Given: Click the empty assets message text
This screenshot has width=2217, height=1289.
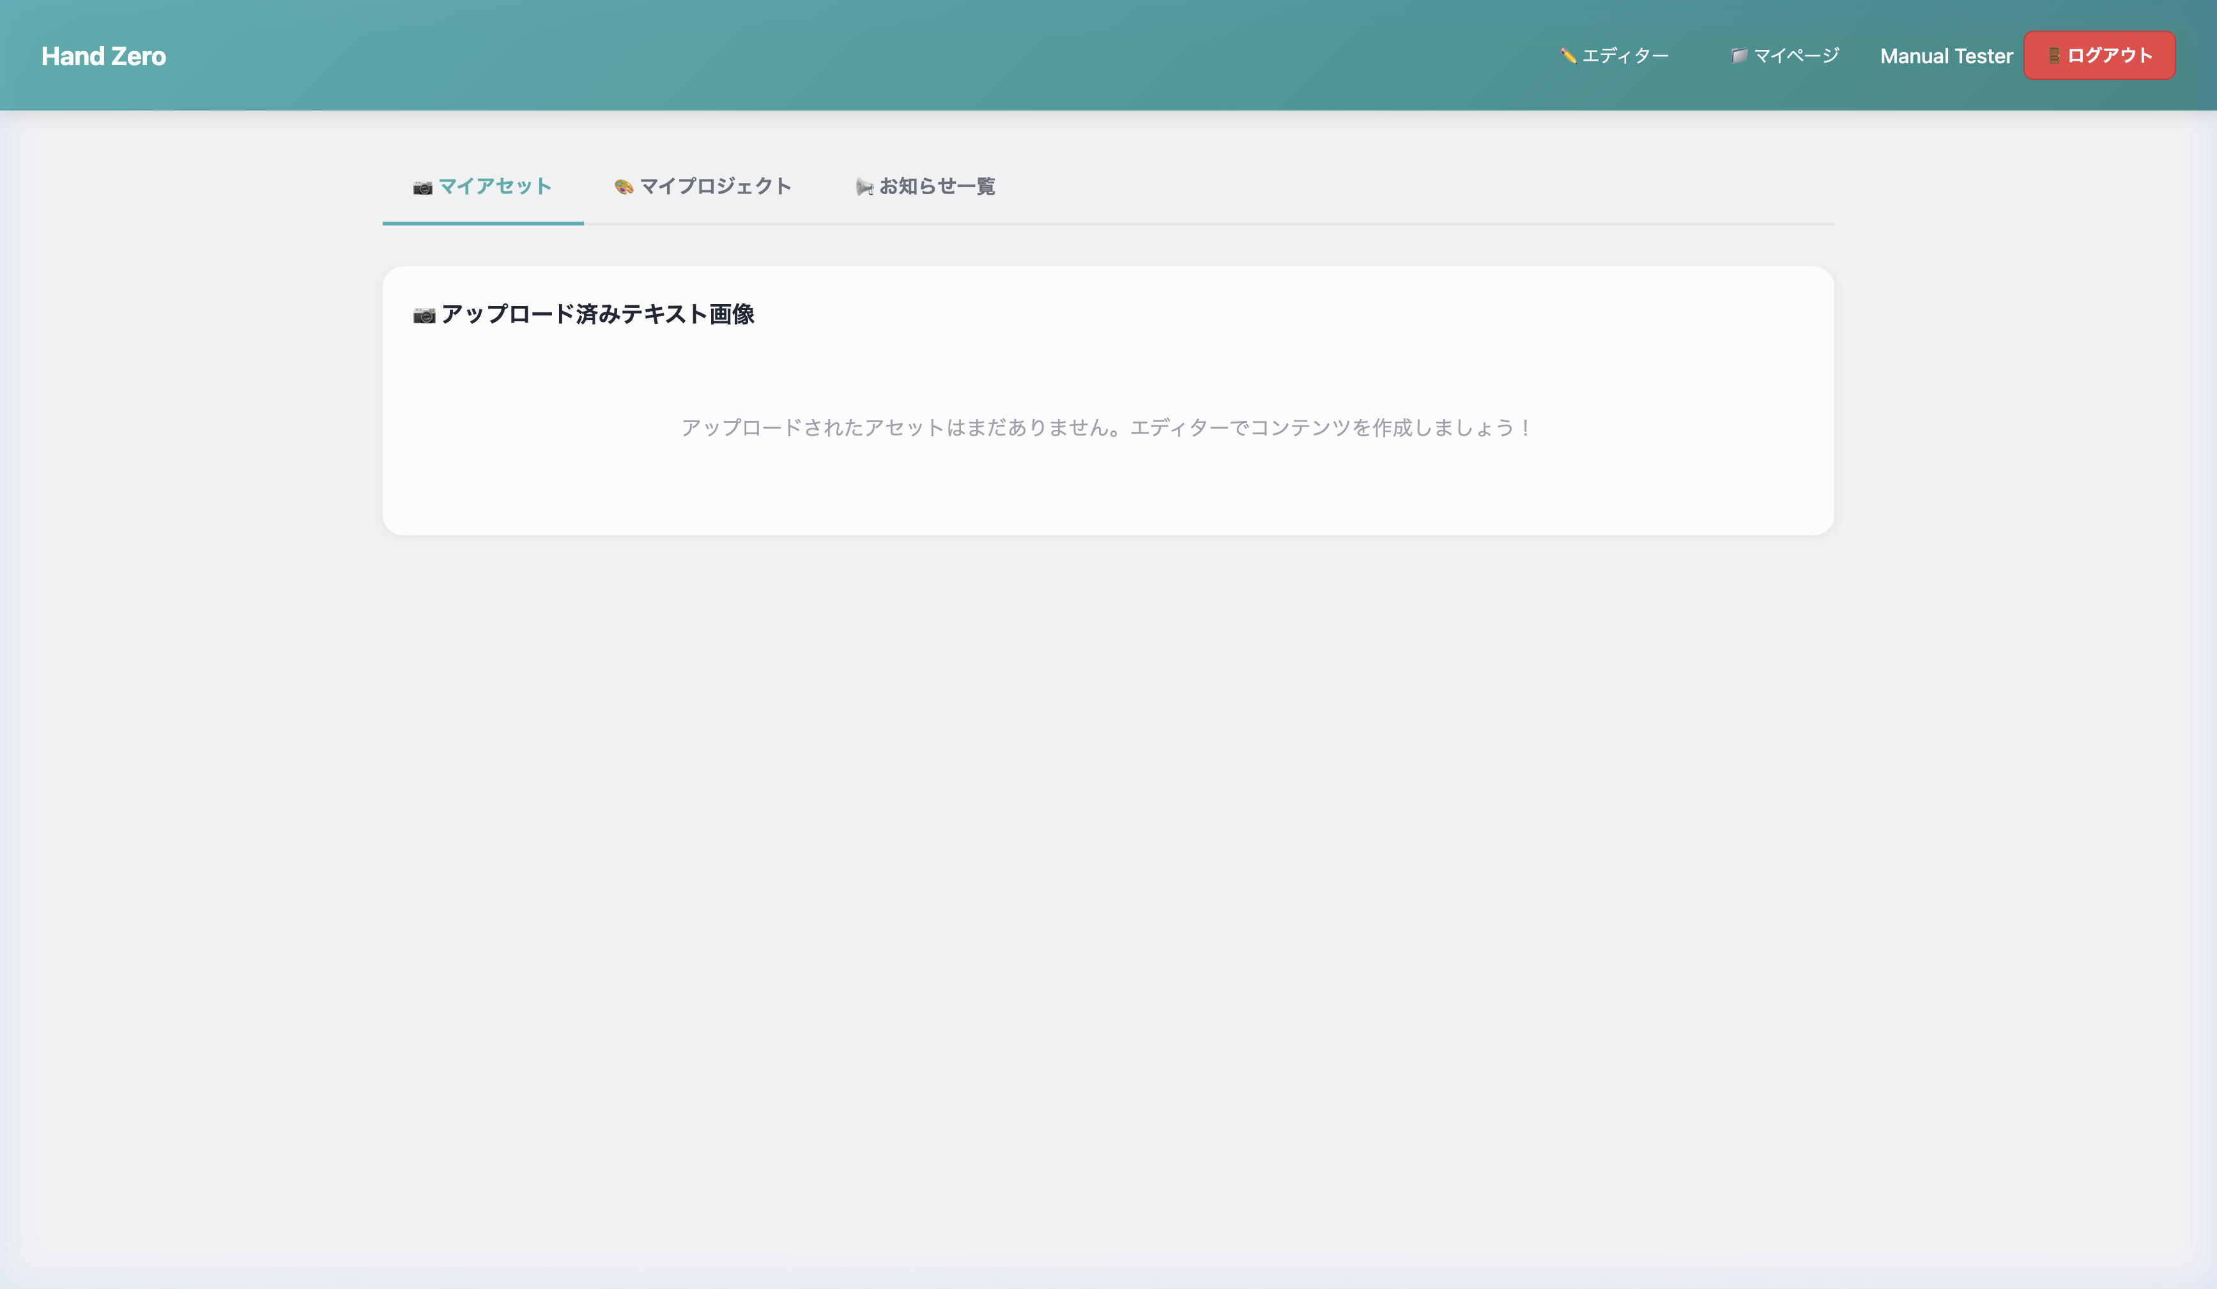Looking at the screenshot, I should pyautogui.click(x=1107, y=428).
